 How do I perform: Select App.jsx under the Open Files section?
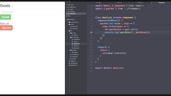point(71,9)
